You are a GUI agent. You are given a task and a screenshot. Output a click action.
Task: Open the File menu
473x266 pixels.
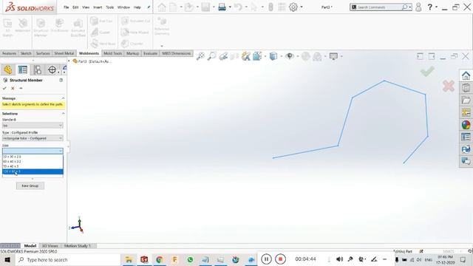click(x=66, y=7)
